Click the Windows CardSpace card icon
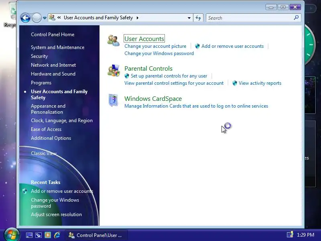 click(x=113, y=100)
